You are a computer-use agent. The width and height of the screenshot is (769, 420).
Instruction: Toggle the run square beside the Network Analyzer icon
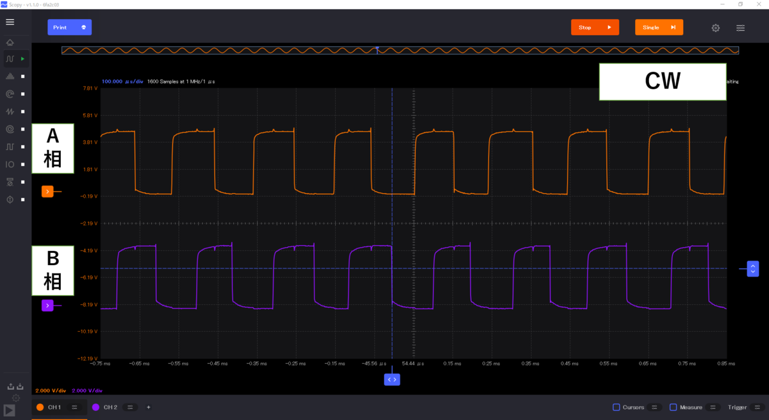[22, 94]
